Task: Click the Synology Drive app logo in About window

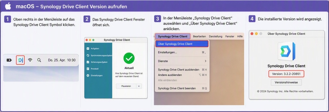Action: coord(286,51)
